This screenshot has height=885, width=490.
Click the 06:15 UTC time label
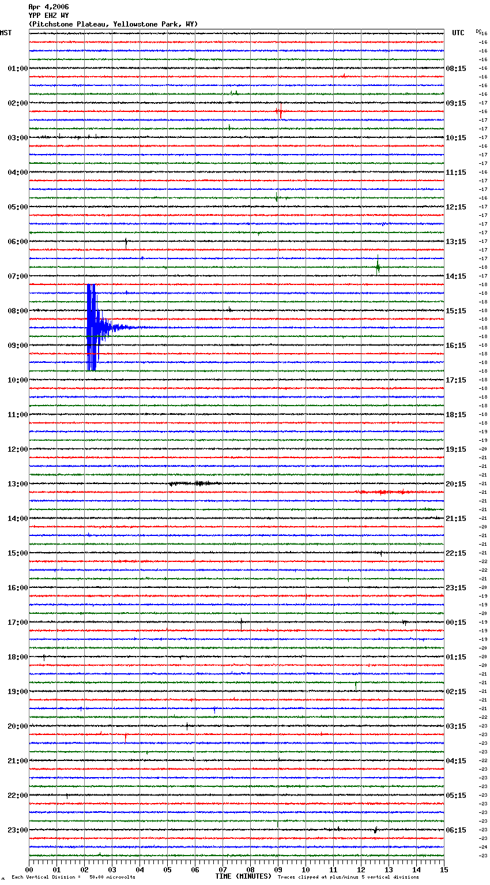pos(456,830)
